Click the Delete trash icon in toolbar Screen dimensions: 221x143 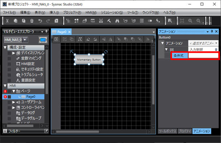click(32, 21)
